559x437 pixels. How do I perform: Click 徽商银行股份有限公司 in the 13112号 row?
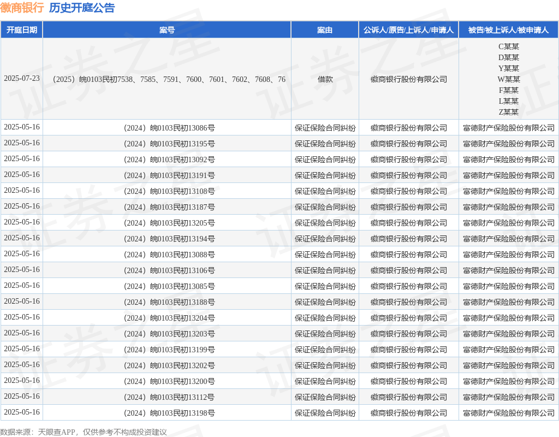[x=408, y=398]
